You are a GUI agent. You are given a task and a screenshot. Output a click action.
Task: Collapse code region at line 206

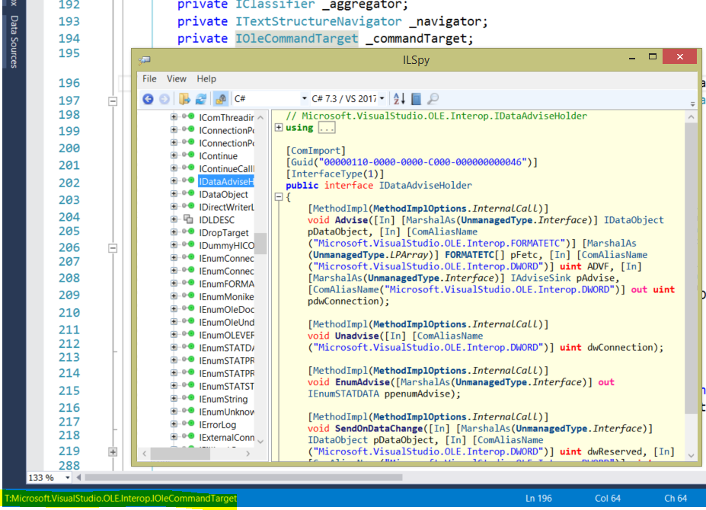click(113, 248)
